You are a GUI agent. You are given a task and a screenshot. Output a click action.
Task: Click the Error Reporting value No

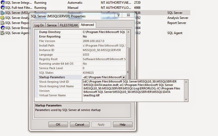tap(85, 36)
